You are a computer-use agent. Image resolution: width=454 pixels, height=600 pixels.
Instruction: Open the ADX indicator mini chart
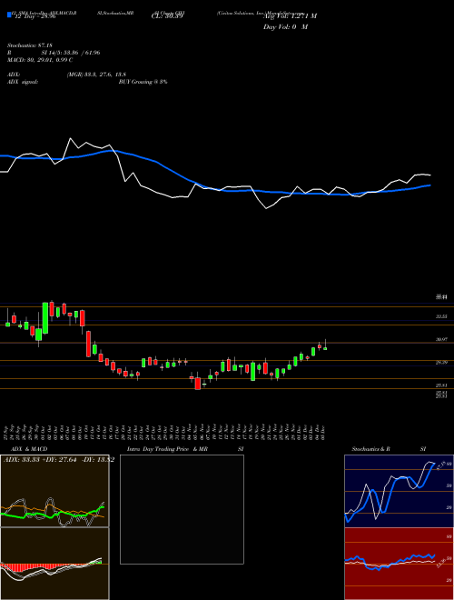click(54, 491)
